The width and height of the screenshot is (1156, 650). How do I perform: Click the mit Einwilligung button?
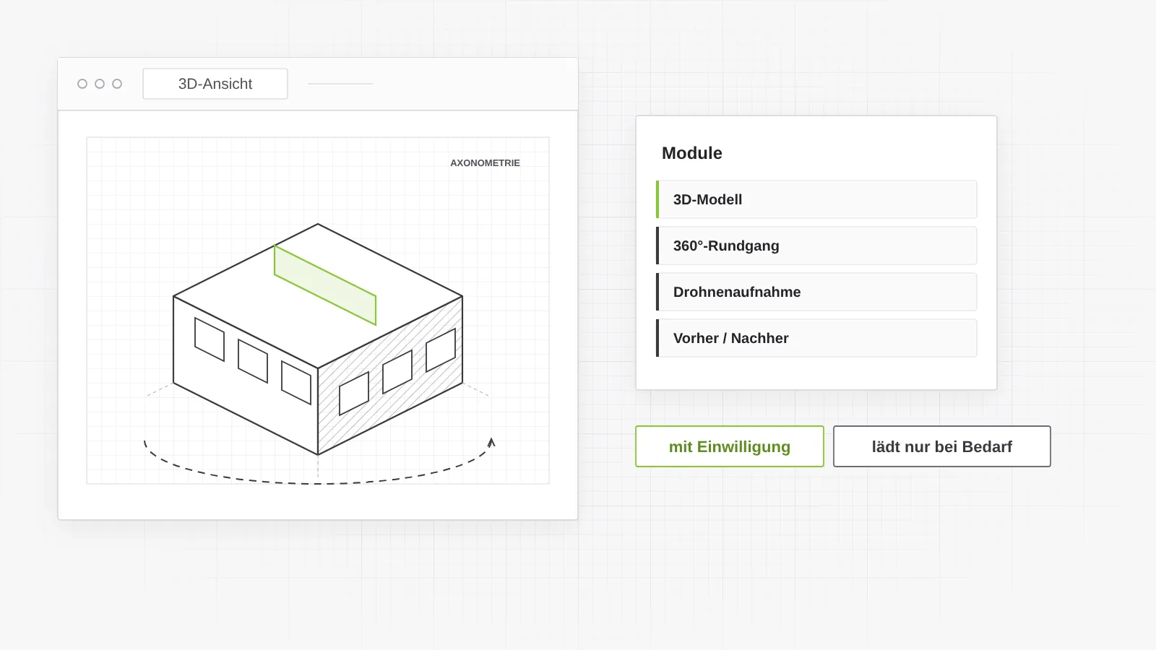tap(730, 446)
